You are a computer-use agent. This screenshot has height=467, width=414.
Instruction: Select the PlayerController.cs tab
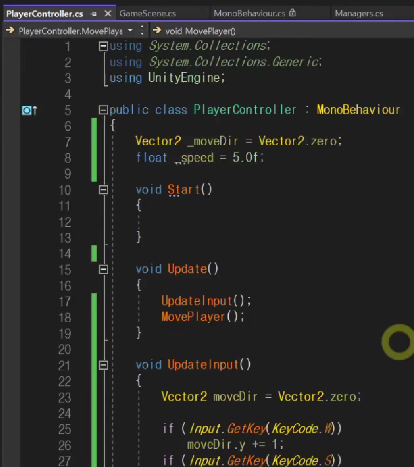pyautogui.click(x=45, y=13)
